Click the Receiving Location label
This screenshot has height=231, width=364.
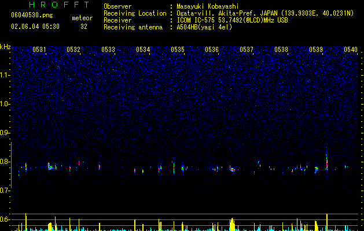135,13
